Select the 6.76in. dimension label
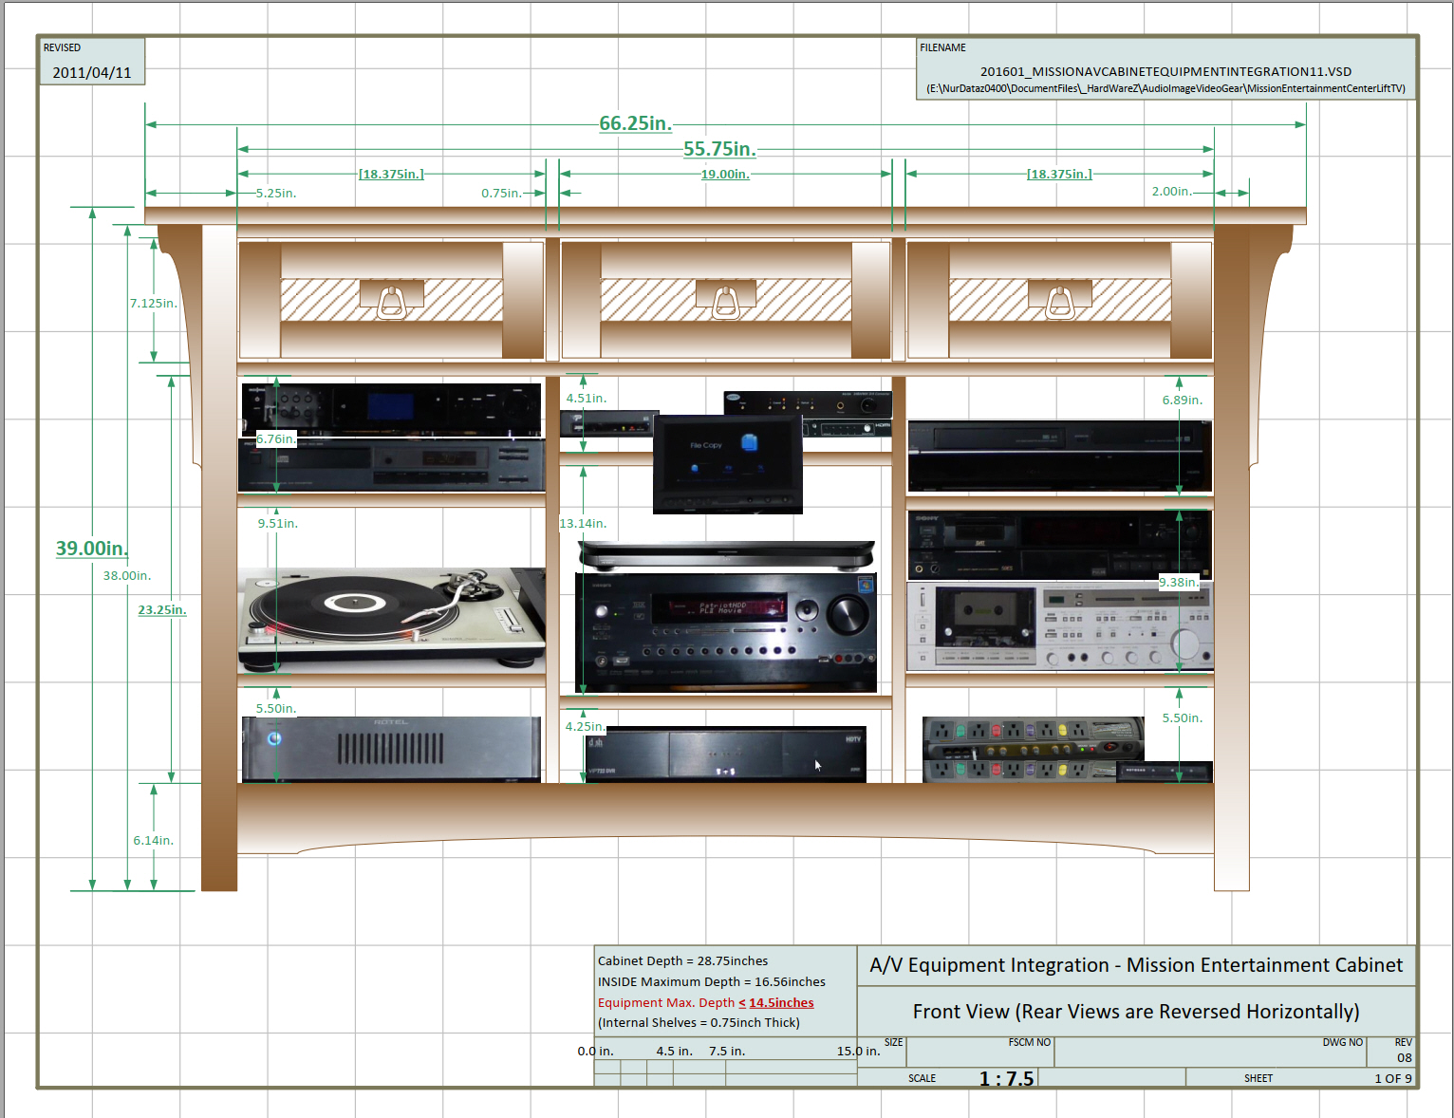This screenshot has height=1118, width=1454. click(276, 438)
